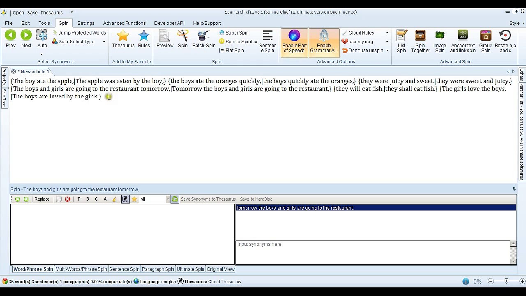Open Spin Together tool

pyautogui.click(x=420, y=41)
